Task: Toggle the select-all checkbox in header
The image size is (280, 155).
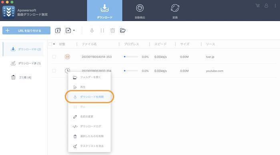Action: [50, 44]
